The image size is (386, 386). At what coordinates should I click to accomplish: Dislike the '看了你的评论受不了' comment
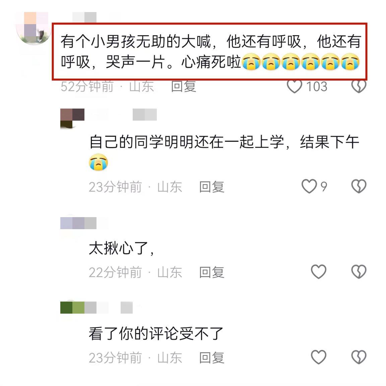click(x=359, y=357)
